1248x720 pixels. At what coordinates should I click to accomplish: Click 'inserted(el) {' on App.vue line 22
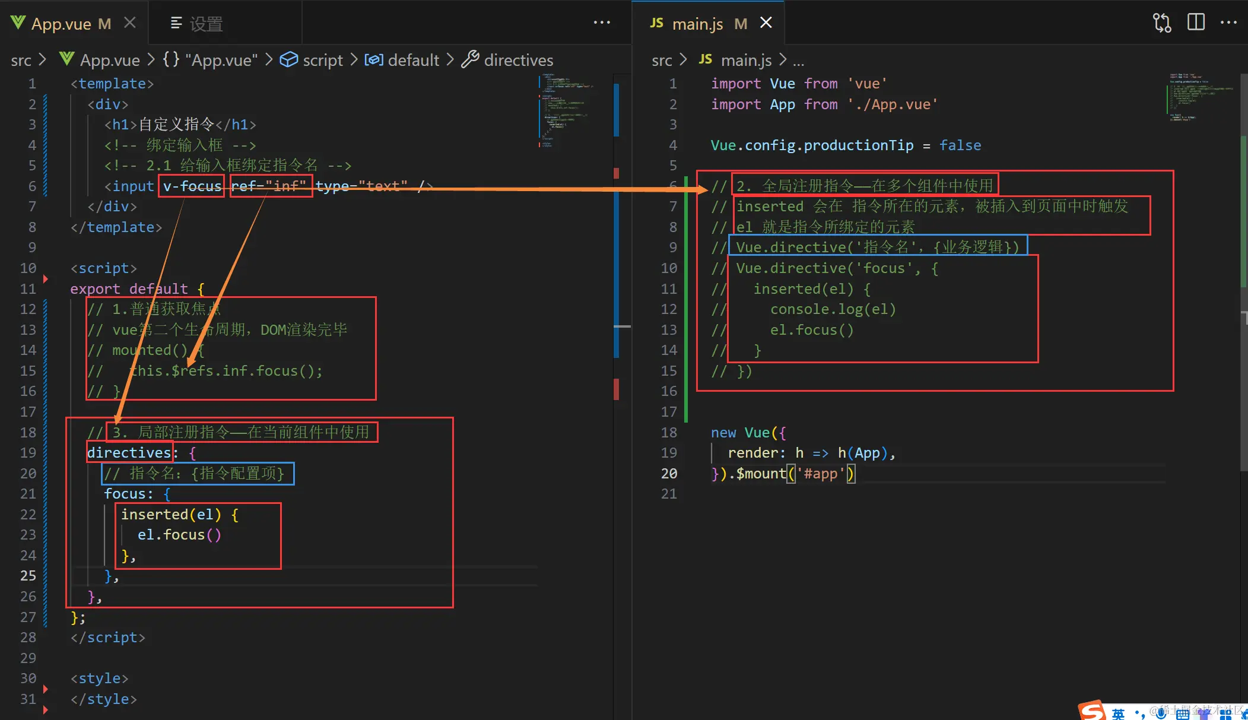(x=180, y=514)
